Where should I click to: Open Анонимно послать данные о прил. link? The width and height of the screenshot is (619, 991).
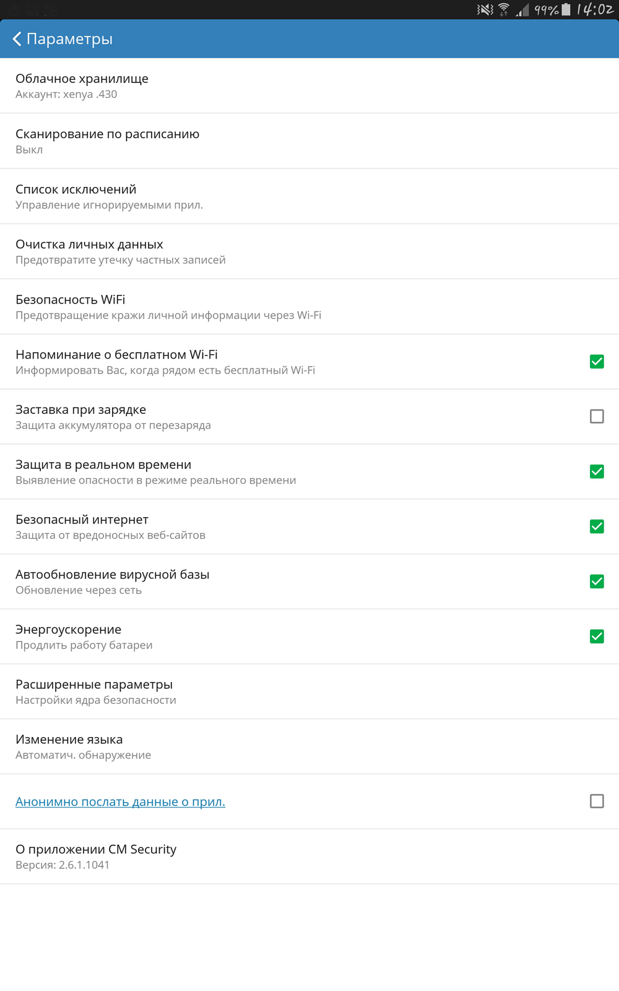point(120,801)
